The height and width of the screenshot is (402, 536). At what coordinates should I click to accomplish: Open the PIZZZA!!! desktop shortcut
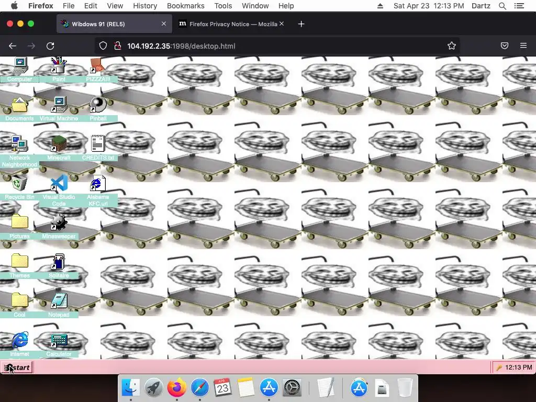(x=98, y=65)
